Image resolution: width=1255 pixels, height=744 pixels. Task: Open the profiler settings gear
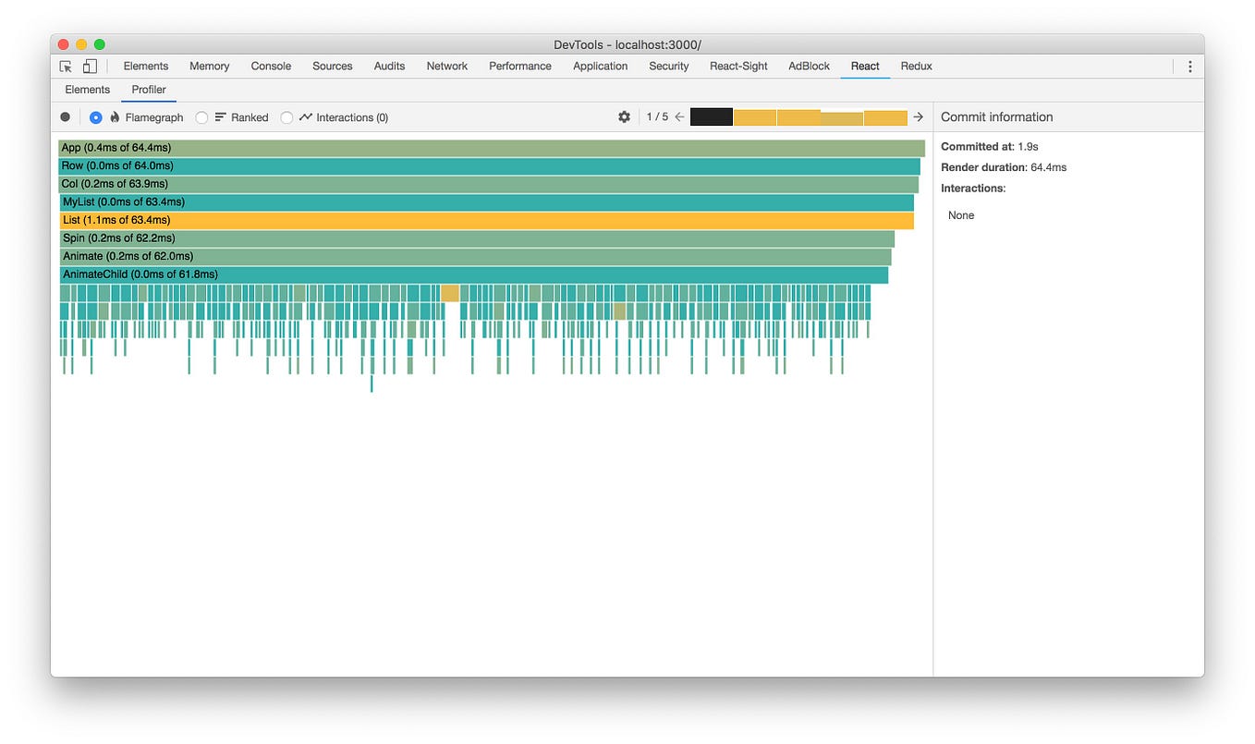point(625,116)
